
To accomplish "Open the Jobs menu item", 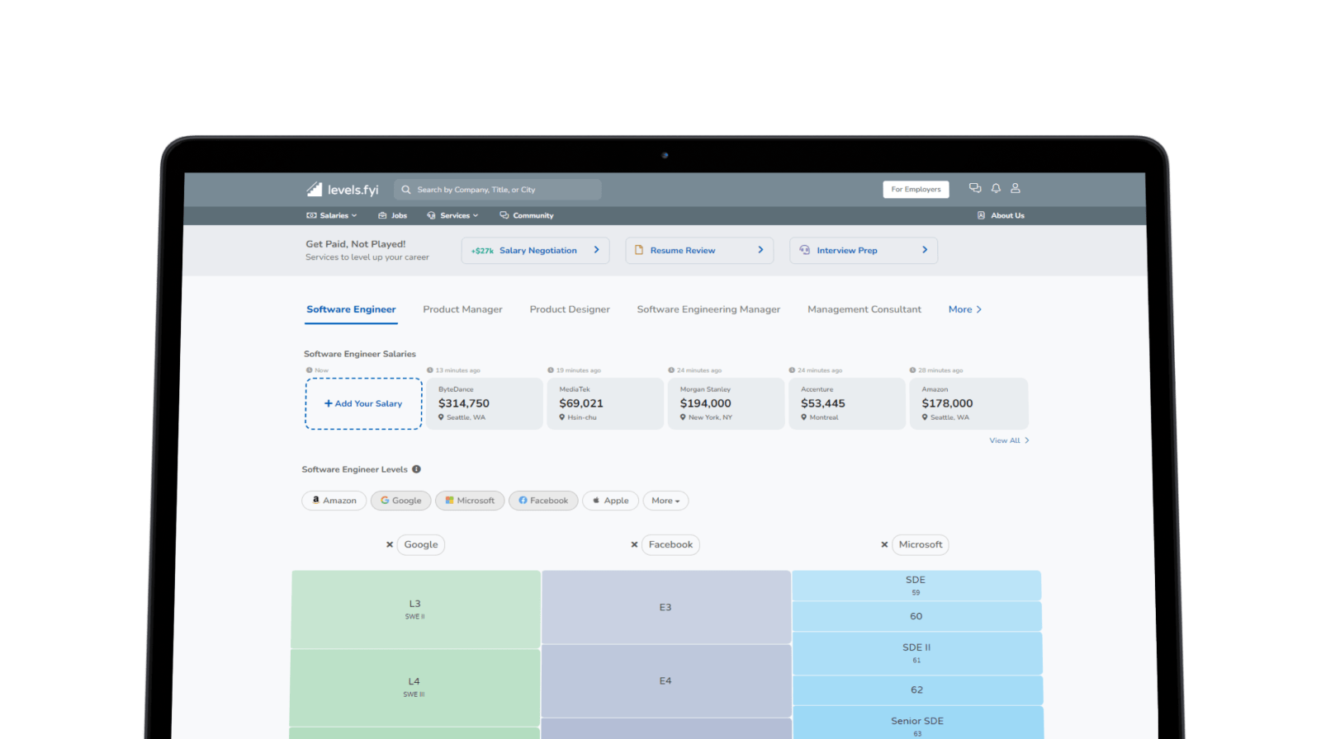I will coord(393,215).
